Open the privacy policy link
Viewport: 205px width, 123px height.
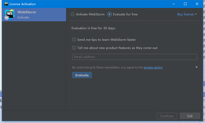pos(153,67)
